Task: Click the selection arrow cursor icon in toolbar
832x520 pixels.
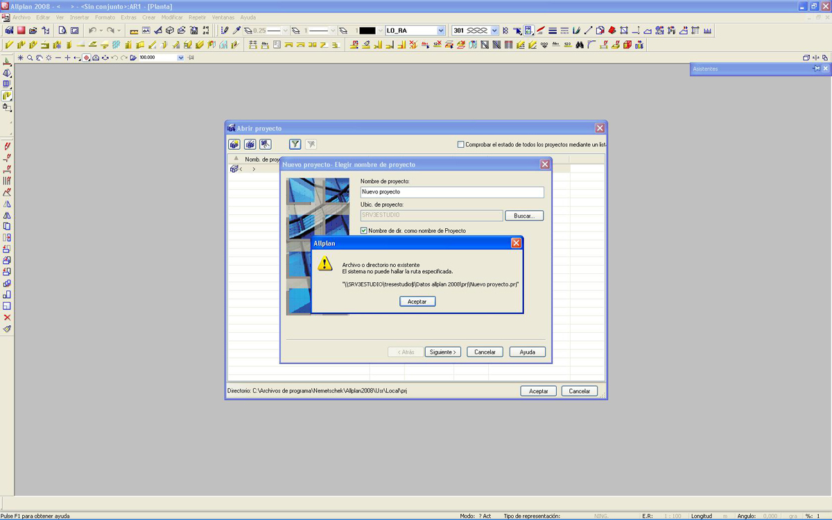Action: pyautogui.click(x=517, y=31)
